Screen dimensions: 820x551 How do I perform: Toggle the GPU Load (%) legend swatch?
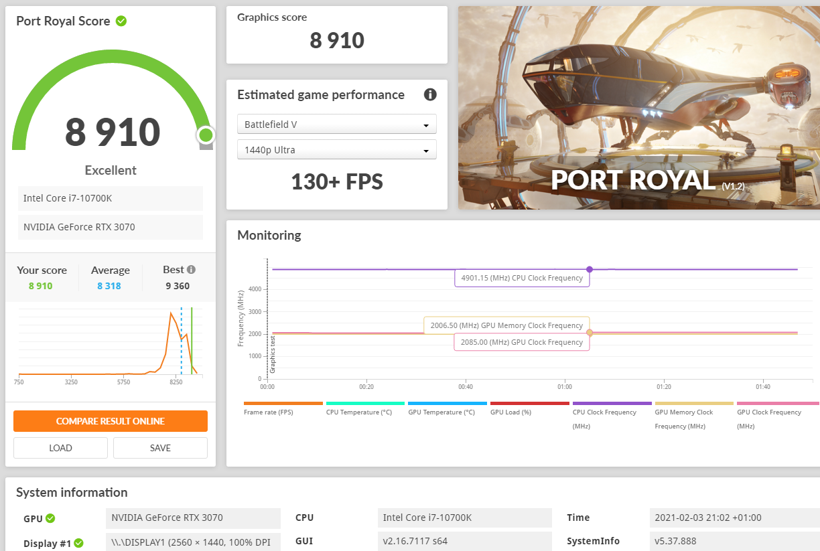pyautogui.click(x=530, y=403)
